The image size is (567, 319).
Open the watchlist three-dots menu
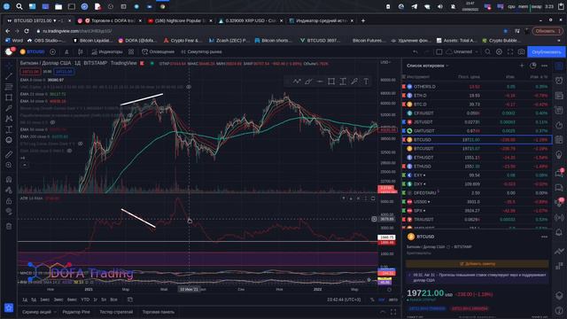tap(544, 66)
